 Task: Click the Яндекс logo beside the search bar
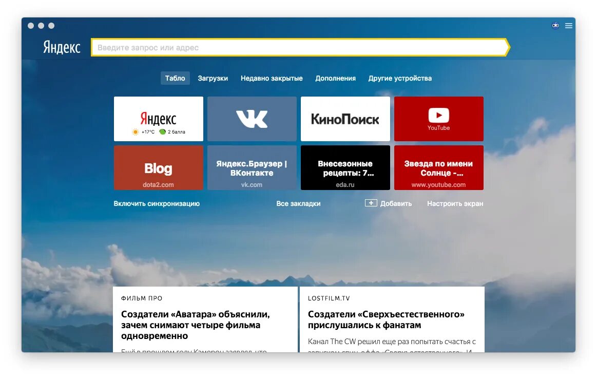click(62, 47)
